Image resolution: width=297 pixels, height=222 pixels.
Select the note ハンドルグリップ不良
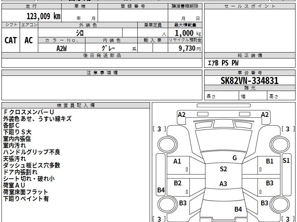coord(32,152)
